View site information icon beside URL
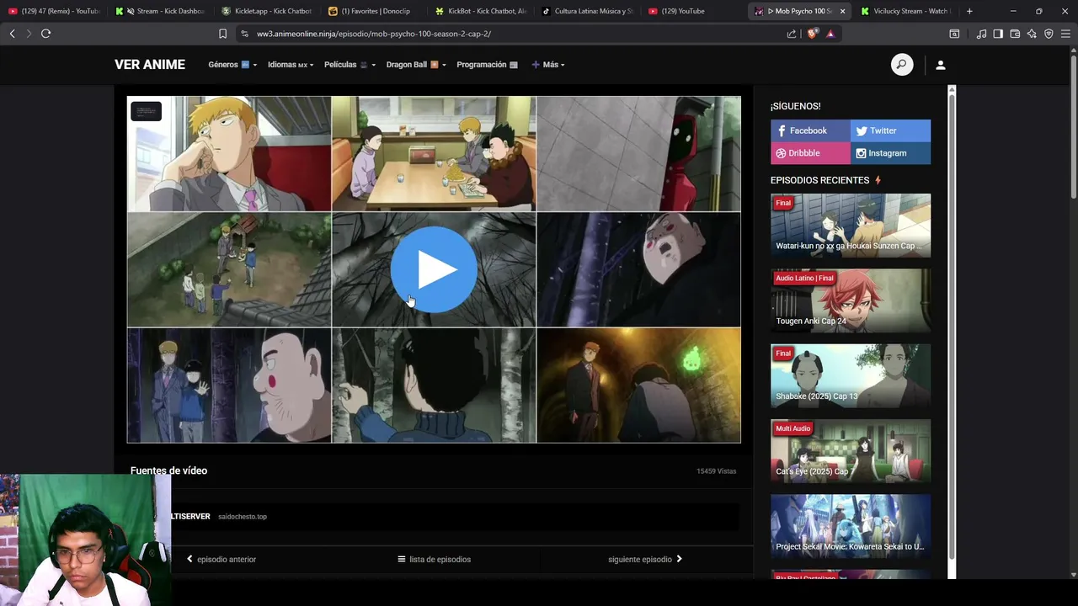The height and width of the screenshot is (606, 1078). 244,34
